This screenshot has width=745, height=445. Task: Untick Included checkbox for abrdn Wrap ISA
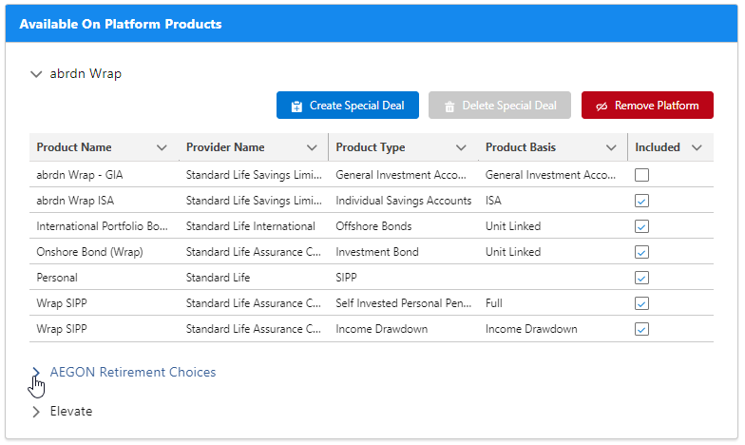642,201
